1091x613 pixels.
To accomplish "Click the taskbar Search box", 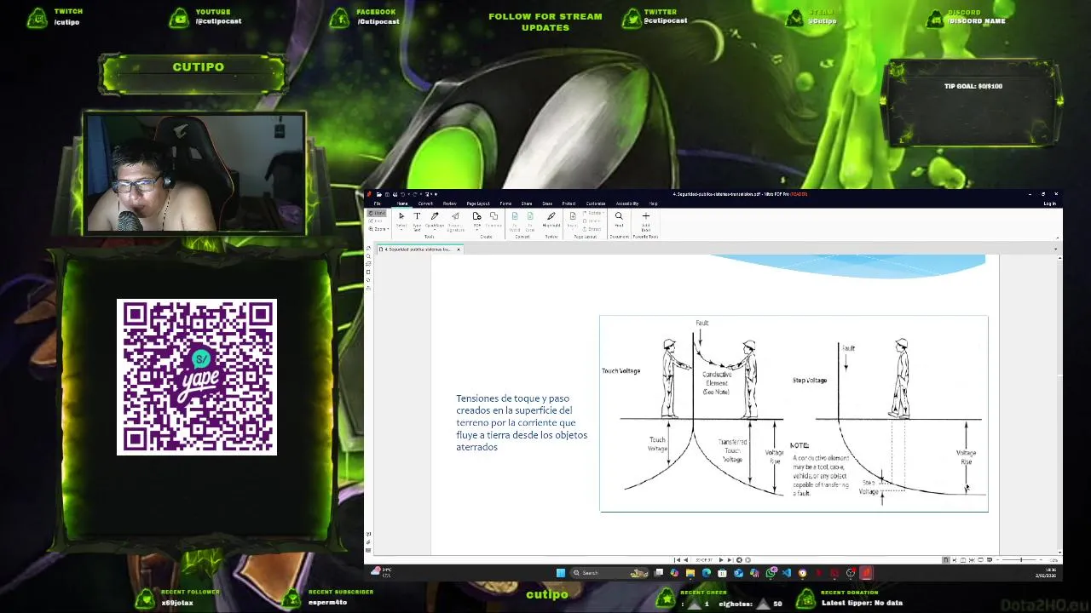I will [609, 573].
